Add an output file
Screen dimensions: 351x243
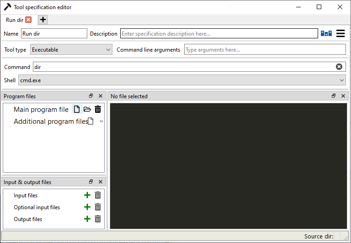pyautogui.click(x=87, y=219)
